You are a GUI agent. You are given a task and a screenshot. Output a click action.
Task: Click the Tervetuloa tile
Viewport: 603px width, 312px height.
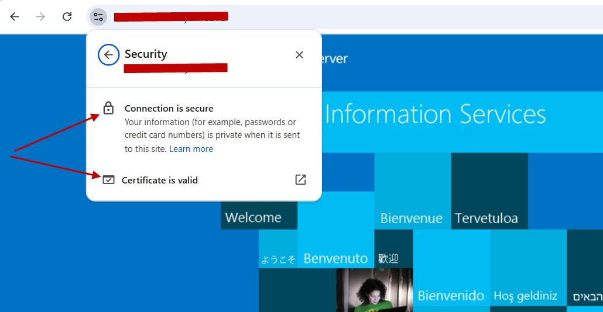(489, 191)
